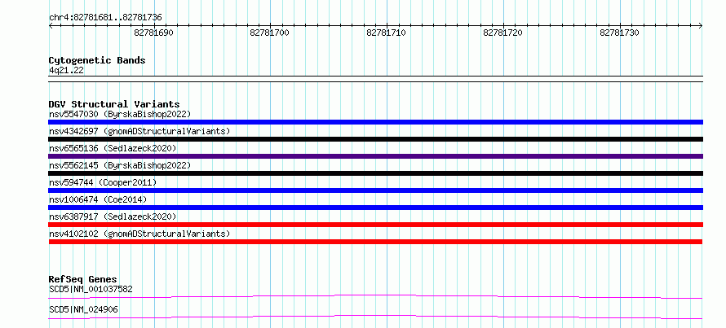Viewport: 726px width, 328px height.
Task: Click the SCD5|NM_024906 gene label
Action: coord(83,309)
